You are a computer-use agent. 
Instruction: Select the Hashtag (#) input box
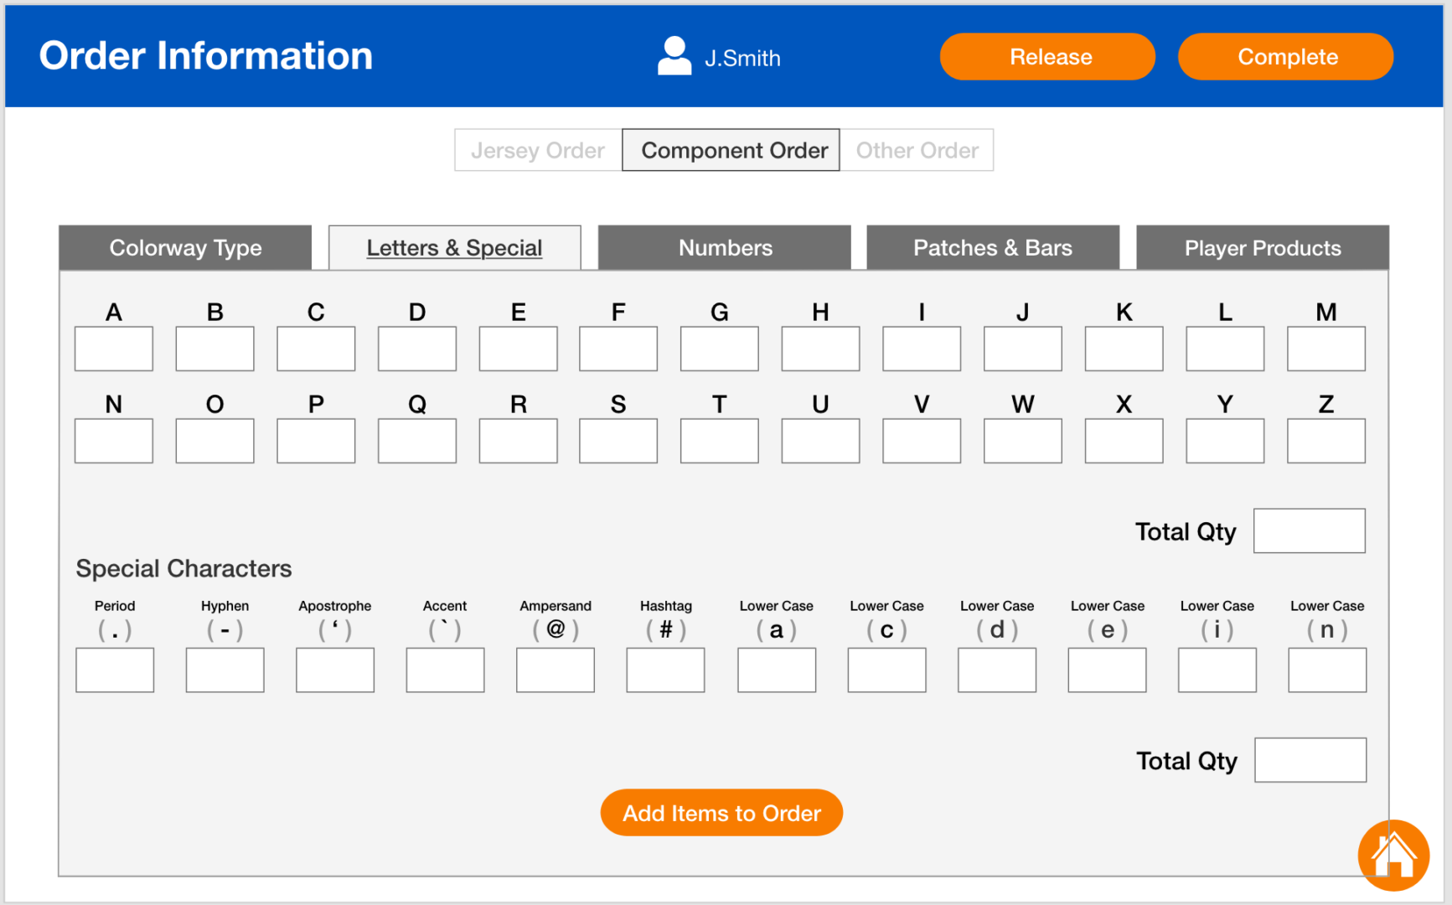pos(665,670)
